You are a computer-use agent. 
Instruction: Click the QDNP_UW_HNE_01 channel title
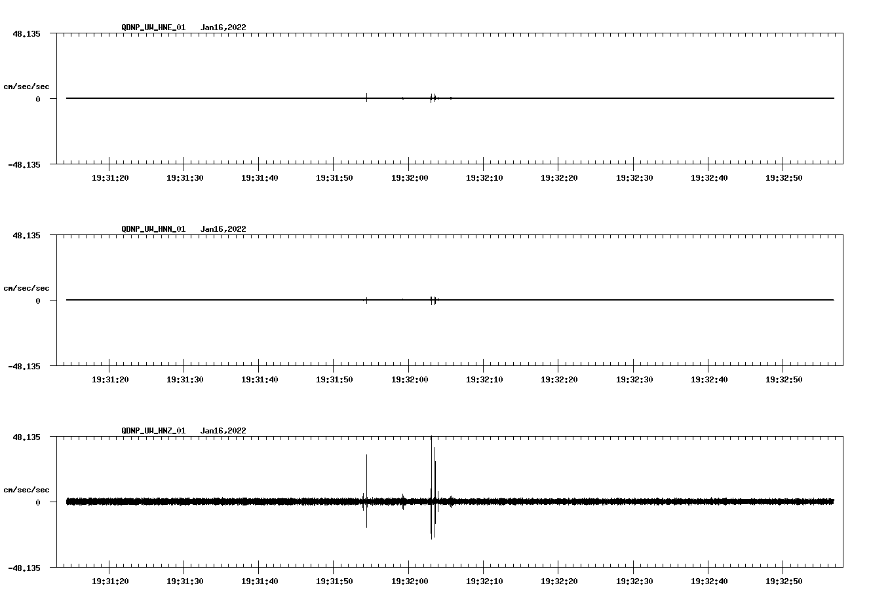pyautogui.click(x=153, y=27)
